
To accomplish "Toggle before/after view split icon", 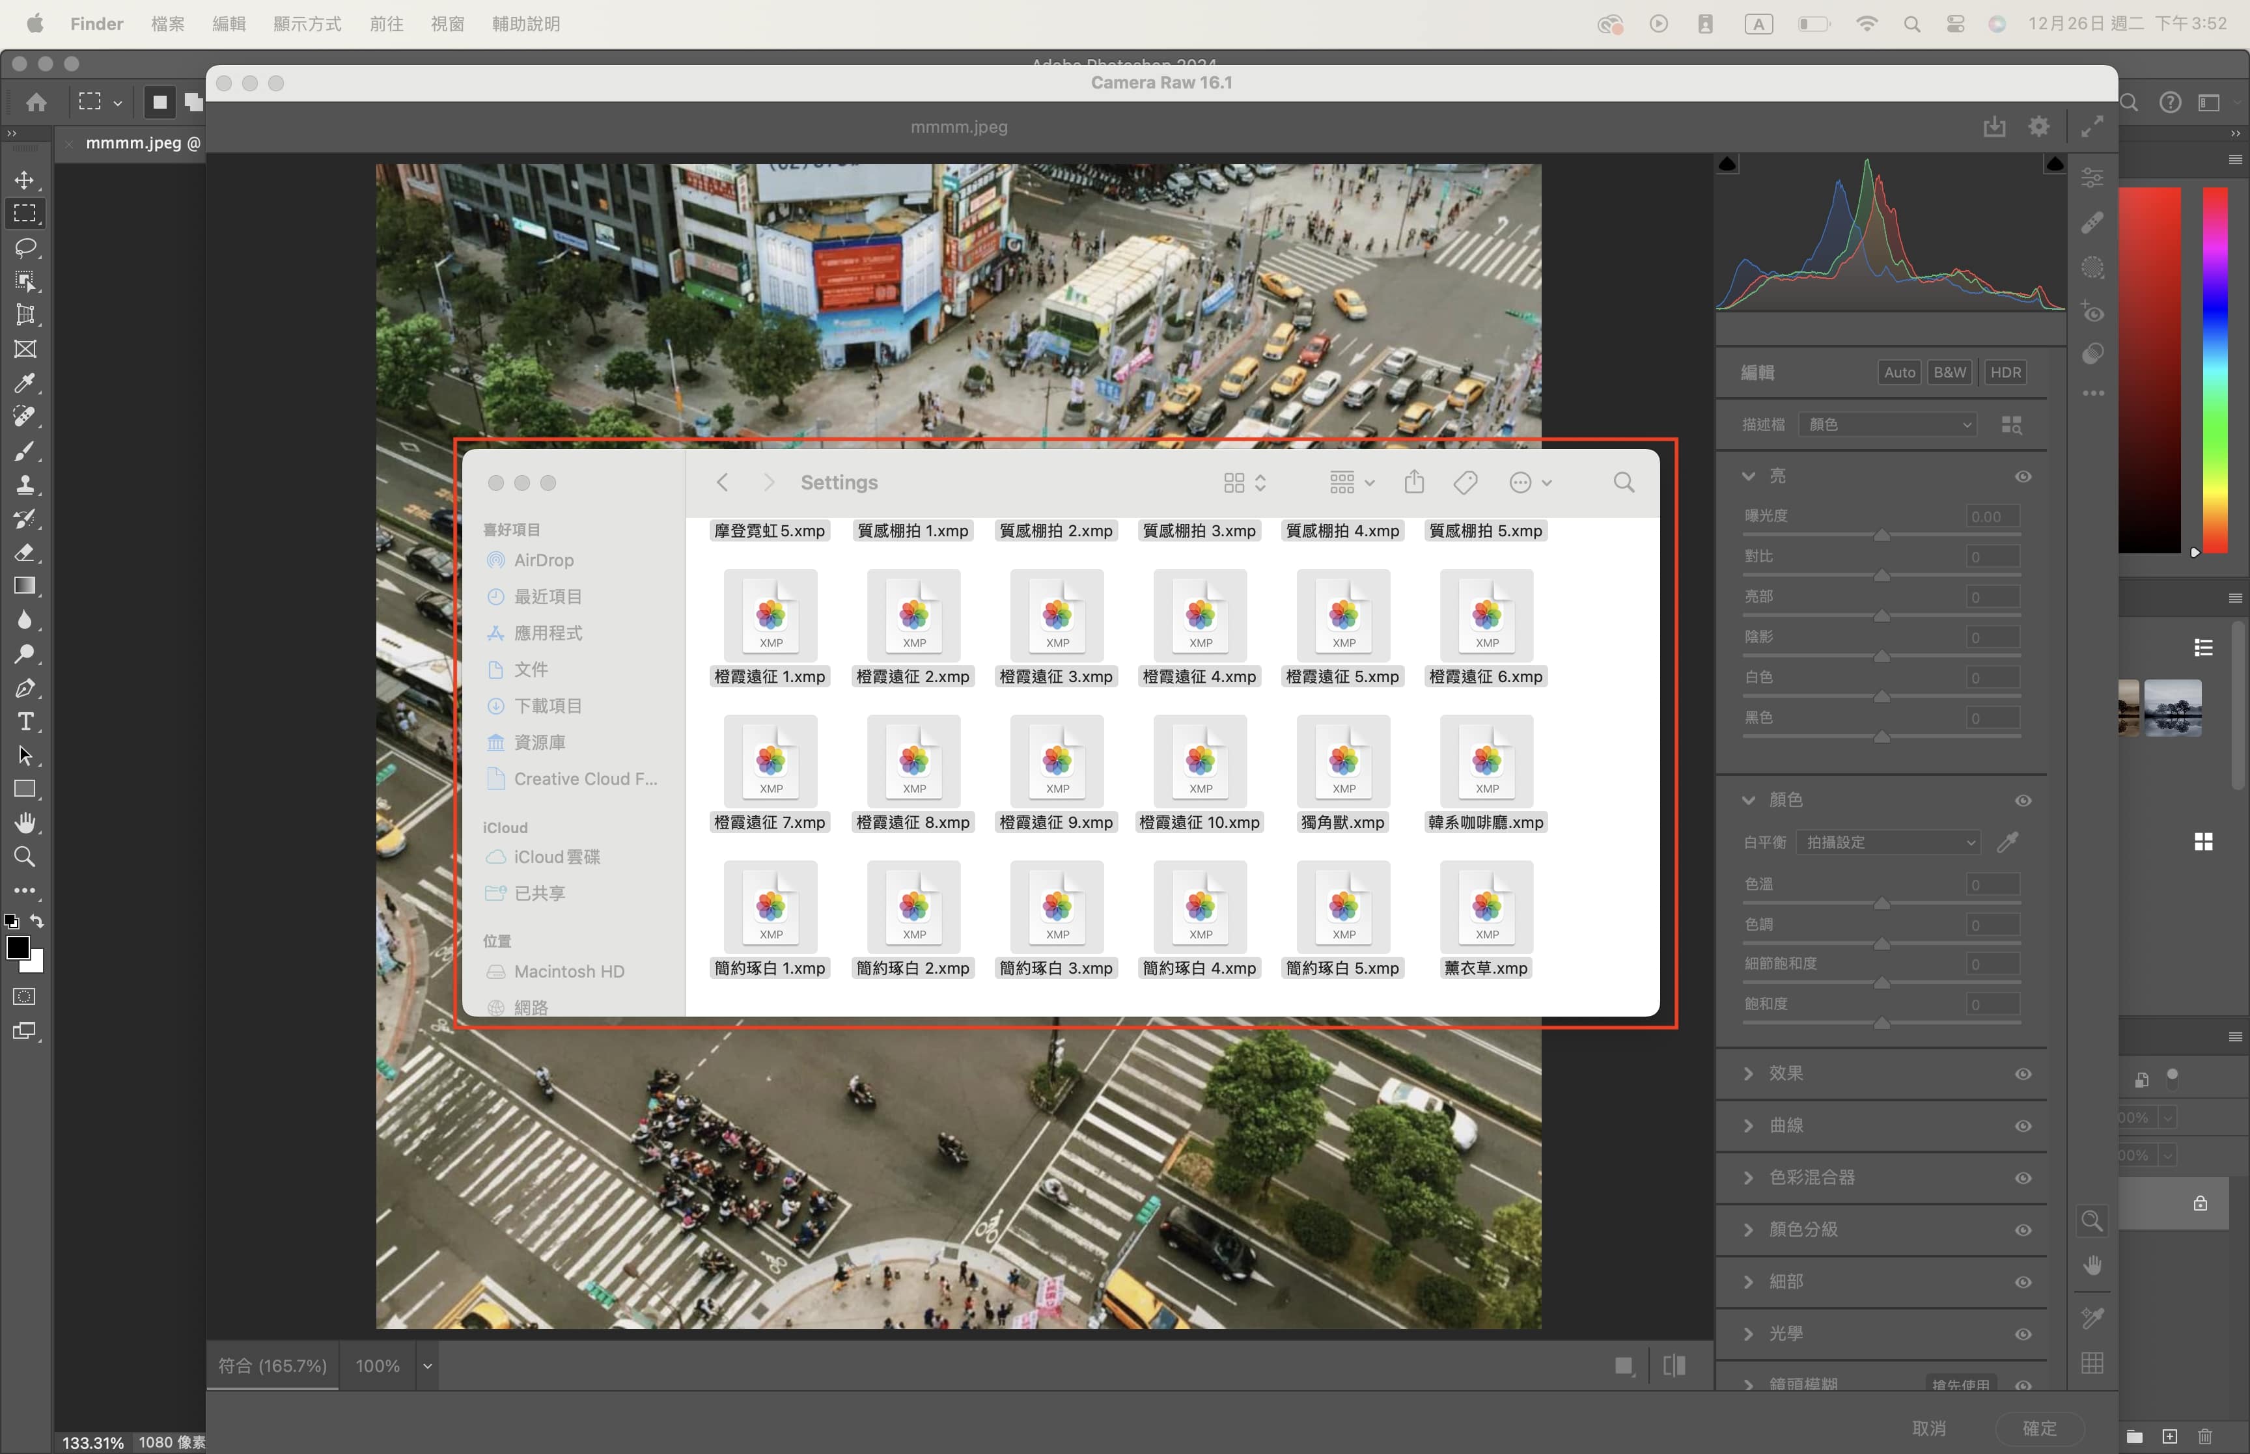I will [1674, 1365].
